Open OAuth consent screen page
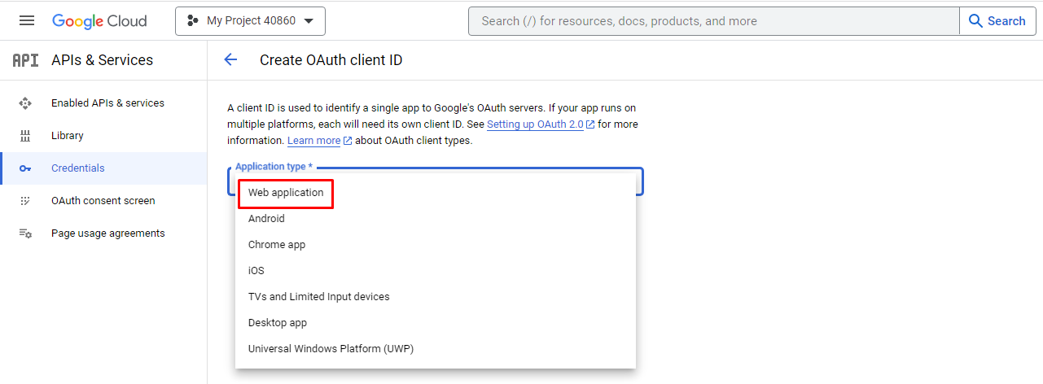The width and height of the screenshot is (1043, 384). click(103, 201)
